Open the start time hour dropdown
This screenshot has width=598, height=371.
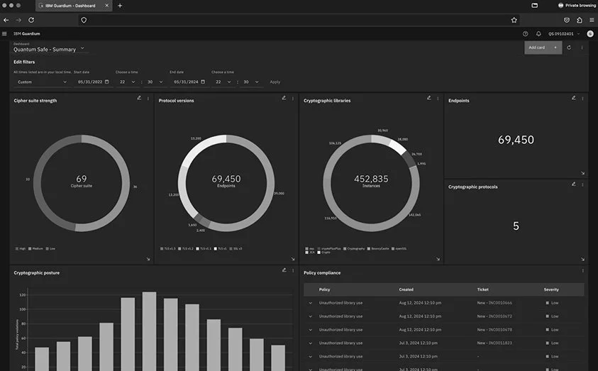point(128,82)
